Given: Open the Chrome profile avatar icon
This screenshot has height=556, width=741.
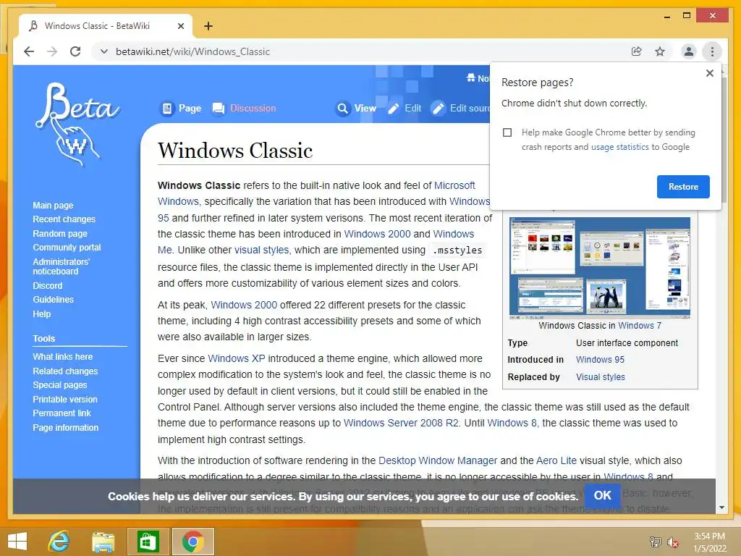Looking at the screenshot, I should pyautogui.click(x=689, y=51).
